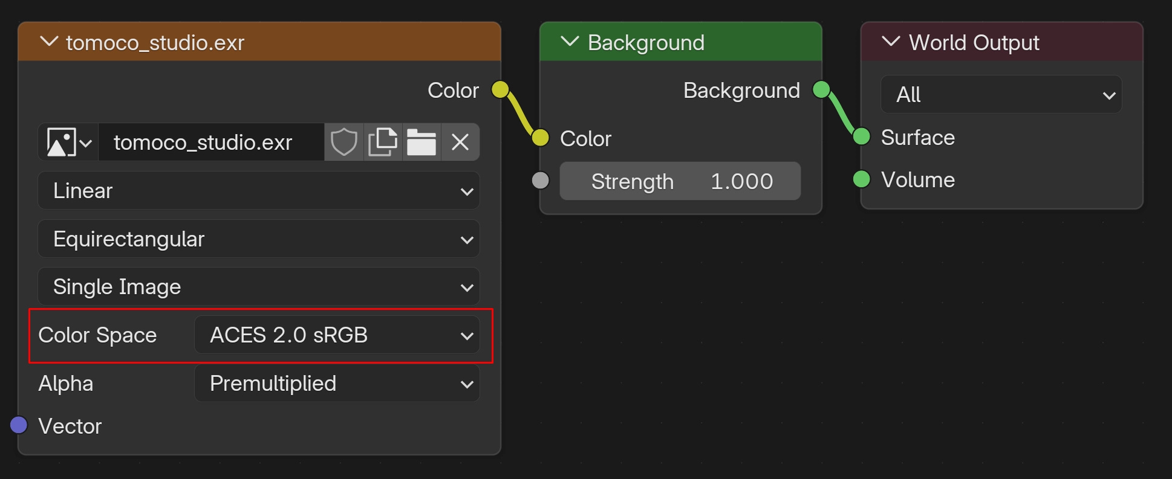Click the new image duplicate icon
1172x479 pixels.
pos(383,143)
